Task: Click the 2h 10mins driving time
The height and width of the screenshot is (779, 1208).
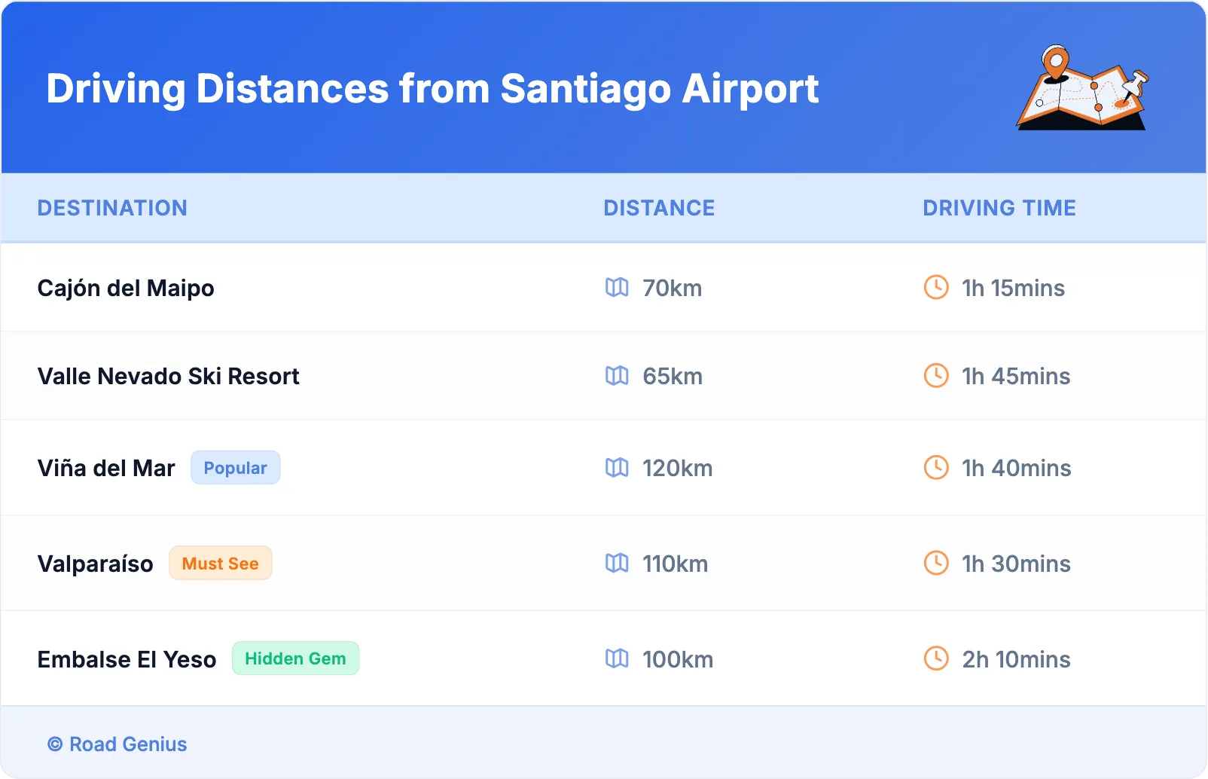Action: (1016, 659)
